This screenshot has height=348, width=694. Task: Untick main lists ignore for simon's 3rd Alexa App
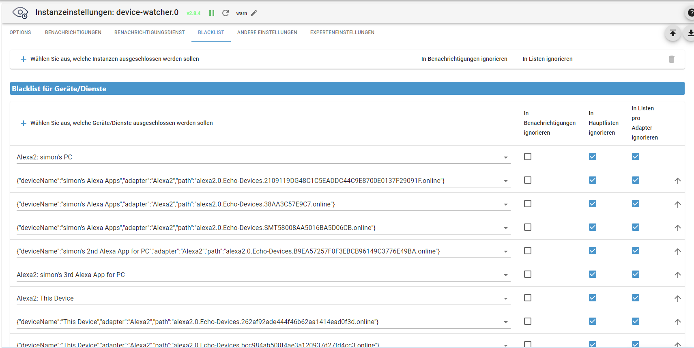pos(593,274)
